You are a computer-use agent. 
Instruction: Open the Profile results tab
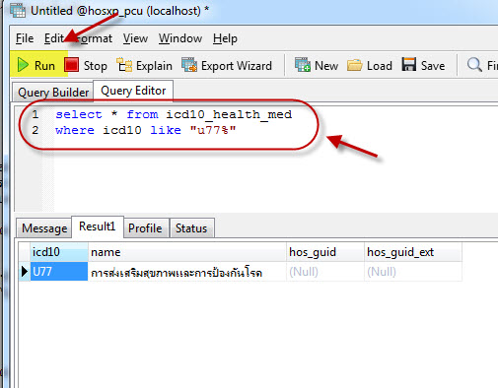pyautogui.click(x=145, y=228)
